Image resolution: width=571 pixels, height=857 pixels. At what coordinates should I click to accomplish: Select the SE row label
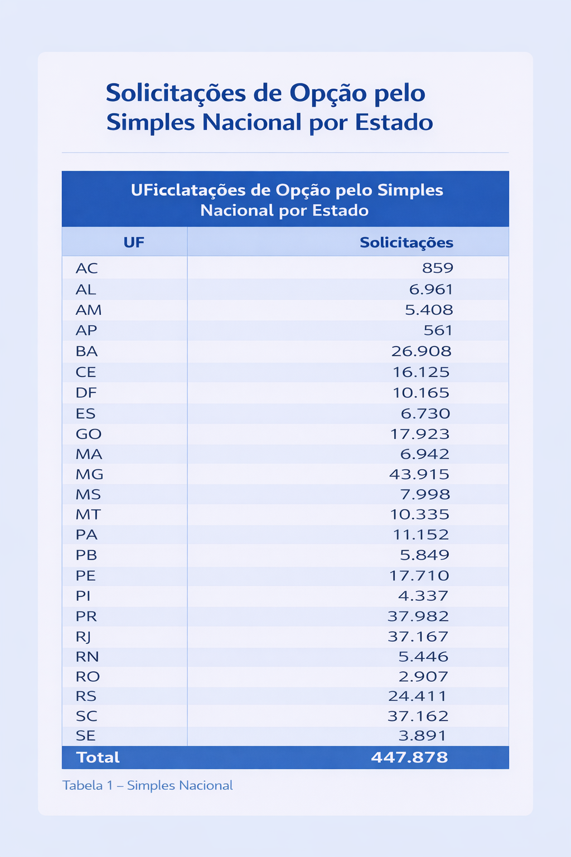click(x=86, y=736)
